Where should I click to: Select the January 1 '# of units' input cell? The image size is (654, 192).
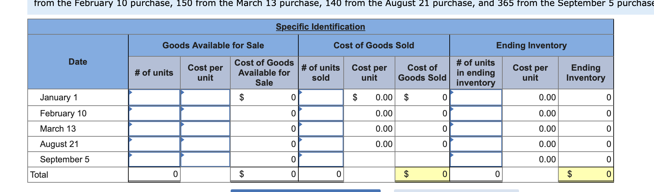click(154, 97)
